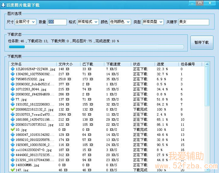Click the green checkmark for 10.jpg
This screenshot has height=173, width=219.
coord(13,130)
